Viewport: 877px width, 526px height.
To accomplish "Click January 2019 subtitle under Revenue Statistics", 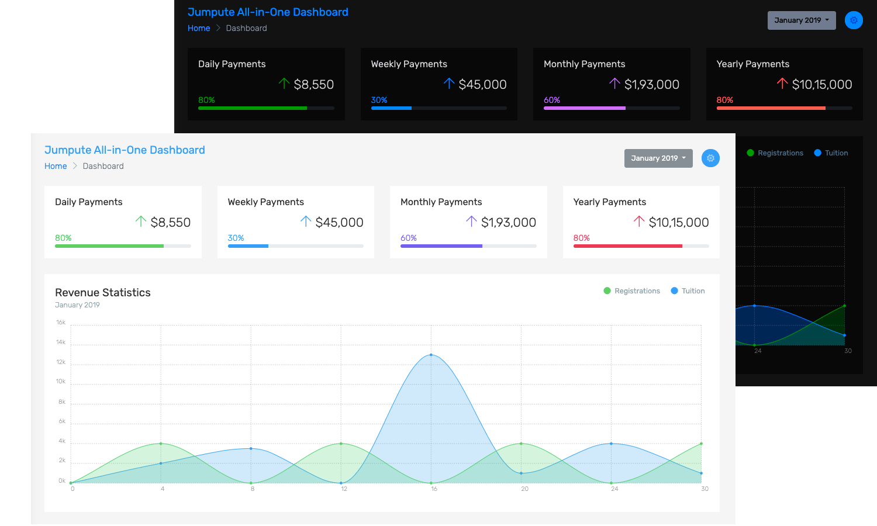I will click(77, 305).
